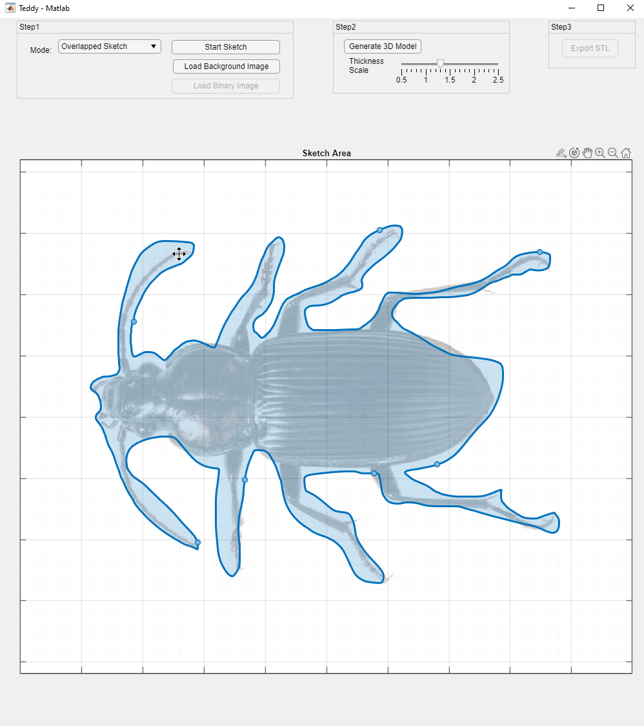Click the disabled Load Binary Image button
The width and height of the screenshot is (644, 726).
click(x=225, y=86)
